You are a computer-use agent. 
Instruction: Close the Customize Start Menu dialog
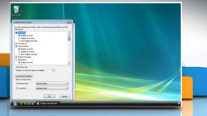(69, 22)
